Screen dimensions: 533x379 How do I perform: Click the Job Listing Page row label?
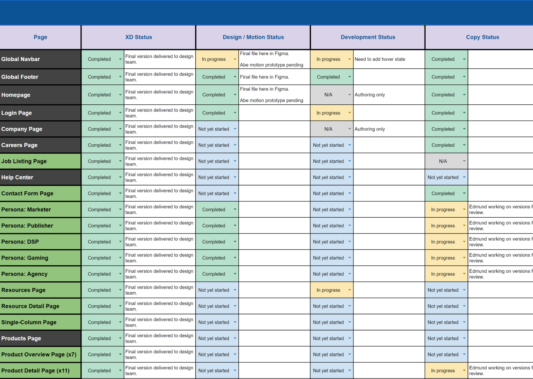point(40,161)
